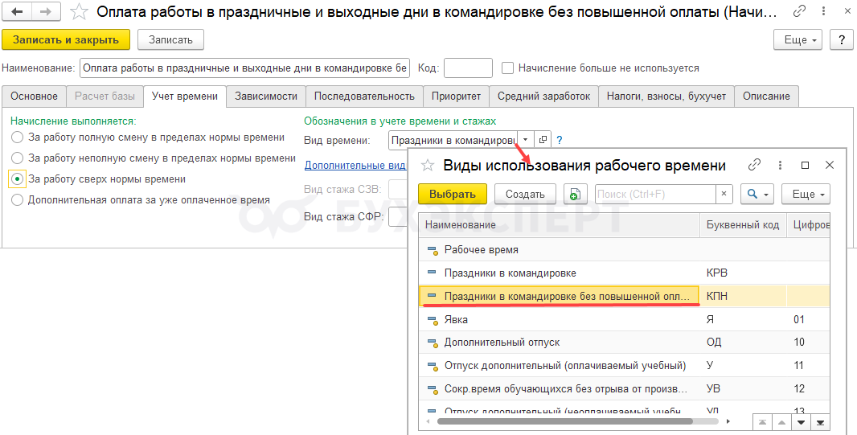Open the Средний заработок tab

(x=543, y=96)
